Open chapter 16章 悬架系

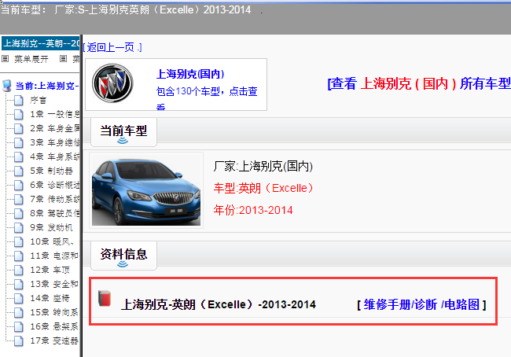point(54,326)
